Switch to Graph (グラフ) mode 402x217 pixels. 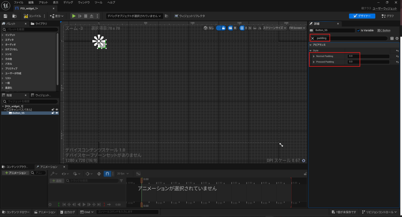pyautogui.click(x=387, y=16)
